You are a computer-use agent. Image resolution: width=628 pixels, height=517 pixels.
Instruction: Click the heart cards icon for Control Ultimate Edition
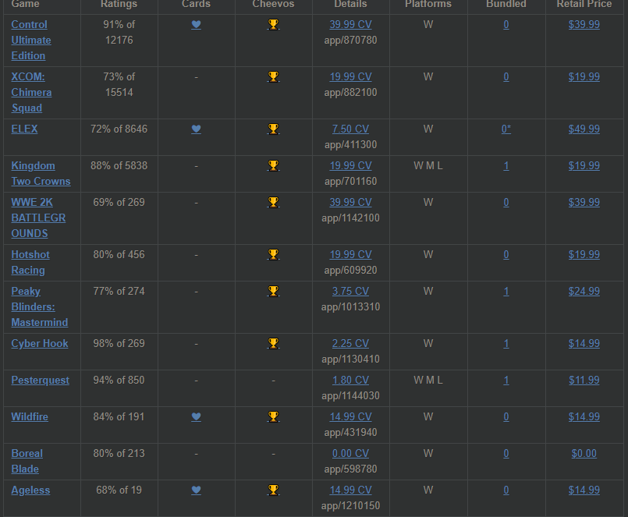pyautogui.click(x=196, y=24)
